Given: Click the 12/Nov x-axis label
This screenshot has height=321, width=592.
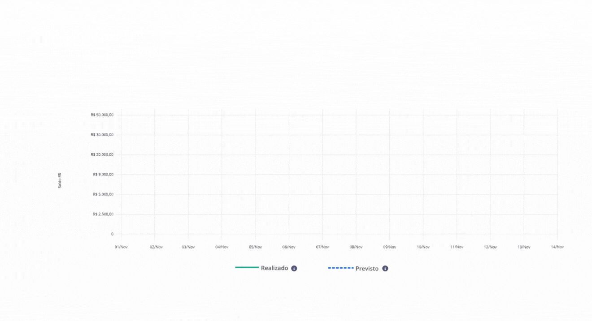Looking at the screenshot, I should [490, 247].
